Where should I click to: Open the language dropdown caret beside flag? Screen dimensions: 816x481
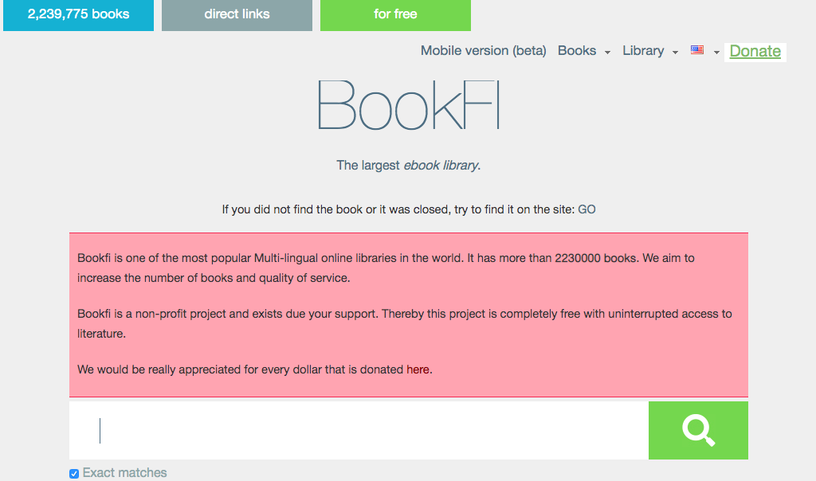716,53
